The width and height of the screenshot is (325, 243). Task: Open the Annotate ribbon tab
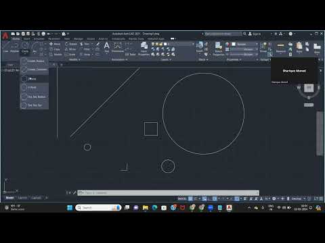coord(39,38)
